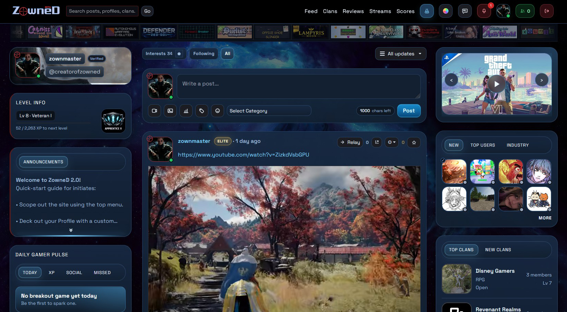The width and height of the screenshot is (567, 312).
Task: Open the flask lab icon in header
Action: point(427,11)
